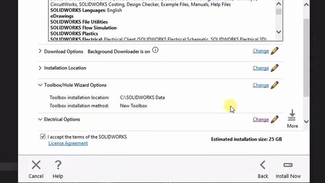Select SOLIDWORKS Flow Simulation in product list

[x=83, y=27]
